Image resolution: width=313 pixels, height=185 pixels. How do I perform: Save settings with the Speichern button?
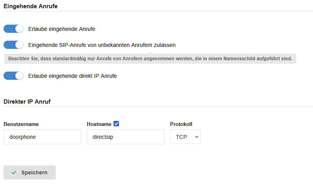29,172
